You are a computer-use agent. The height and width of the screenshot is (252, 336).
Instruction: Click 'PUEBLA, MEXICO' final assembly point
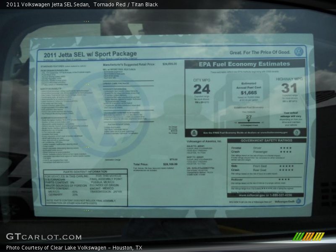tap(102, 182)
